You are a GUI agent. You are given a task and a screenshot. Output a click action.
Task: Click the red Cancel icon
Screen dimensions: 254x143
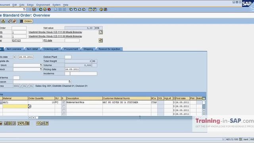tap(49, 10)
